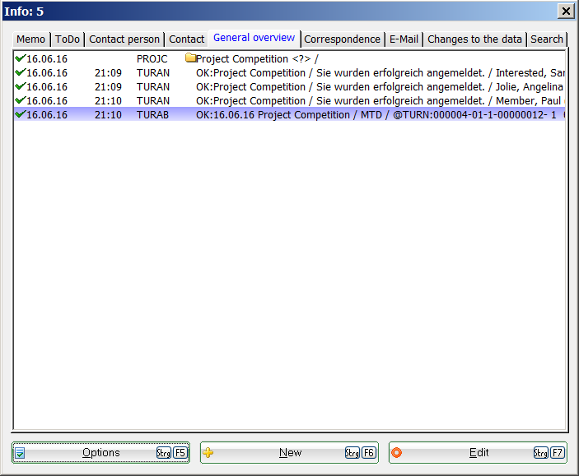Switch to the Memo tab
Viewport: 579px width, 476px height.
(x=31, y=39)
